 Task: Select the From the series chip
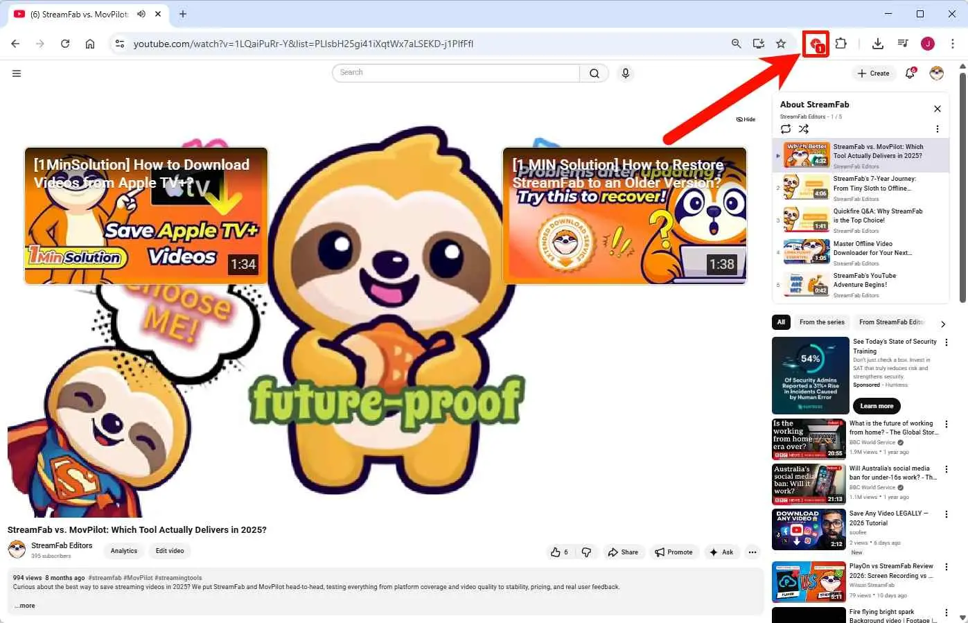[x=822, y=322]
